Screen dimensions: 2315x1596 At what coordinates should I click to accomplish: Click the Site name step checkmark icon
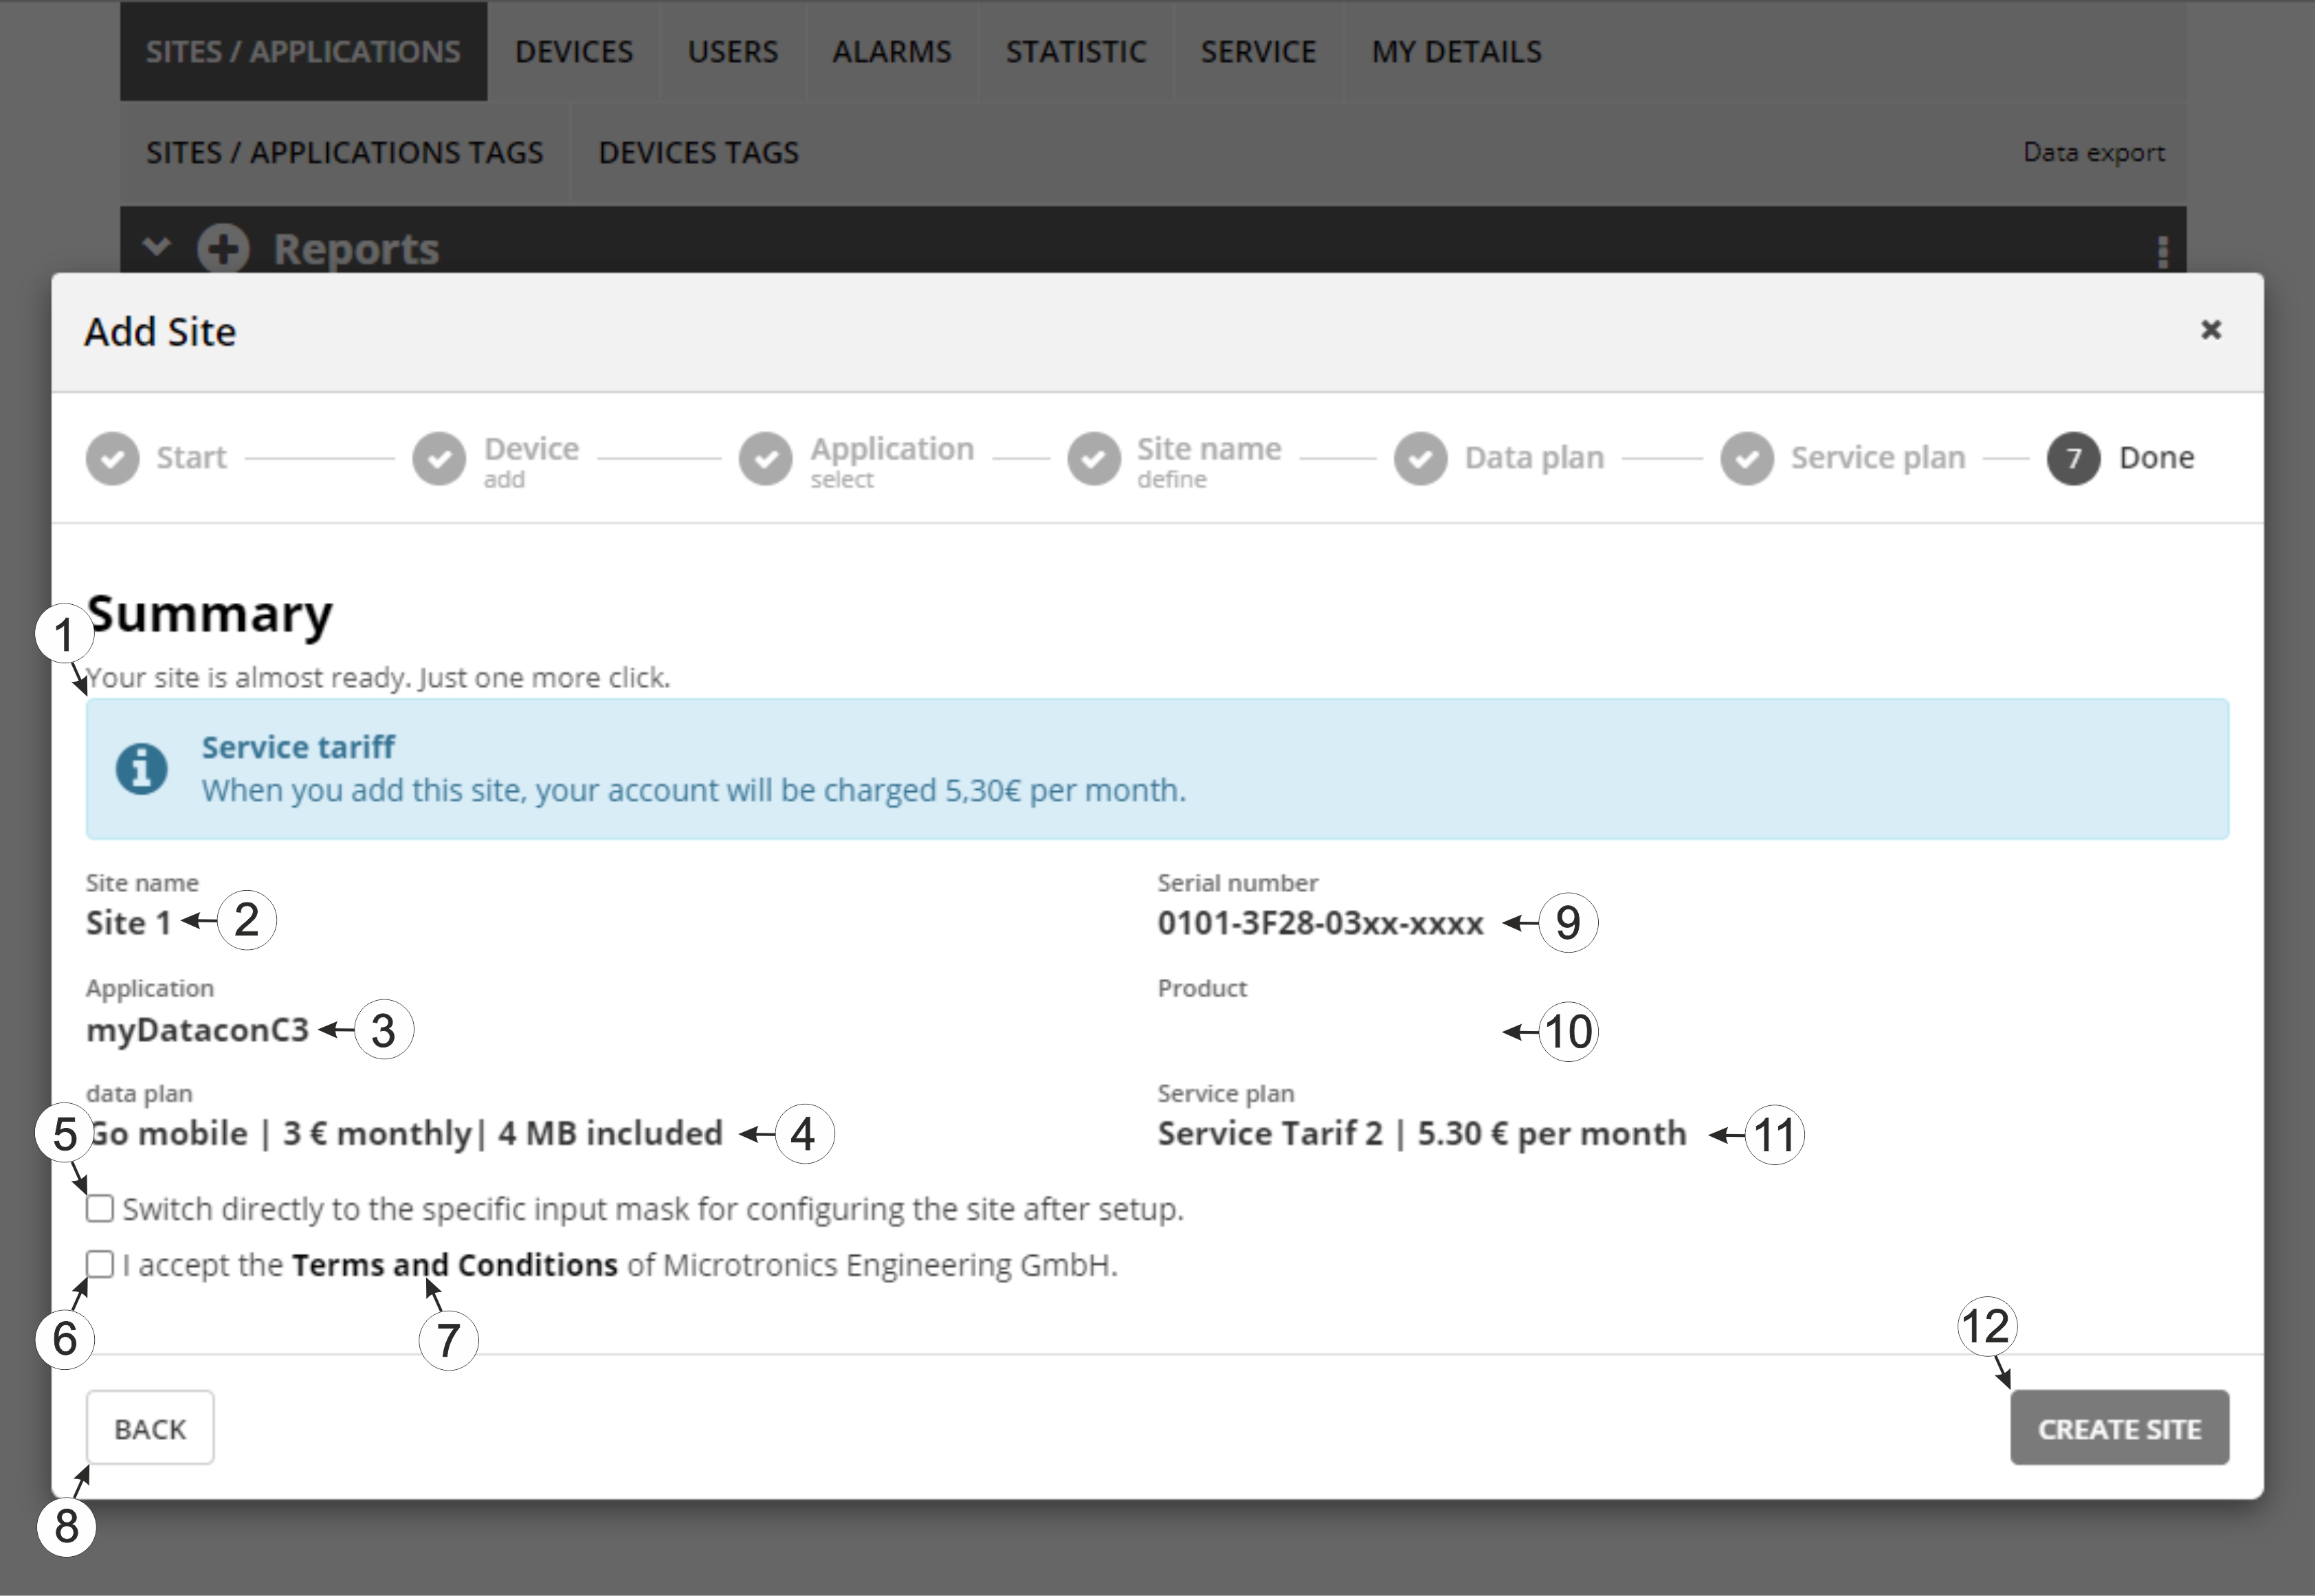coord(1094,458)
